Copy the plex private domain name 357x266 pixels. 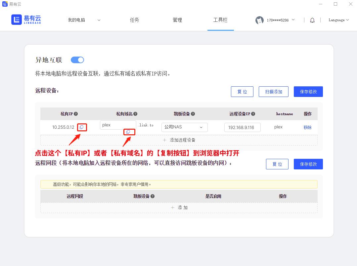point(128,132)
